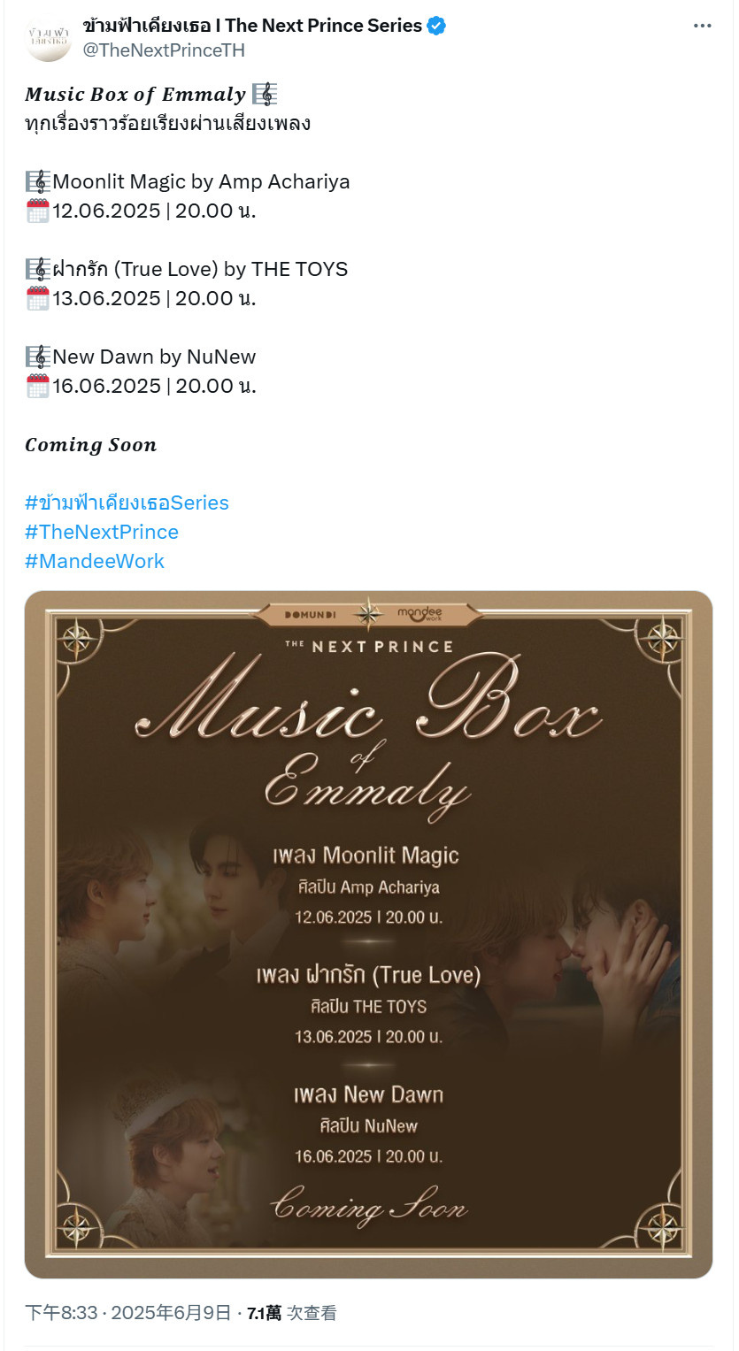The height and width of the screenshot is (1351, 739).
Task: Click the tweet timestamp 下午8:33
Action: pos(61,1313)
